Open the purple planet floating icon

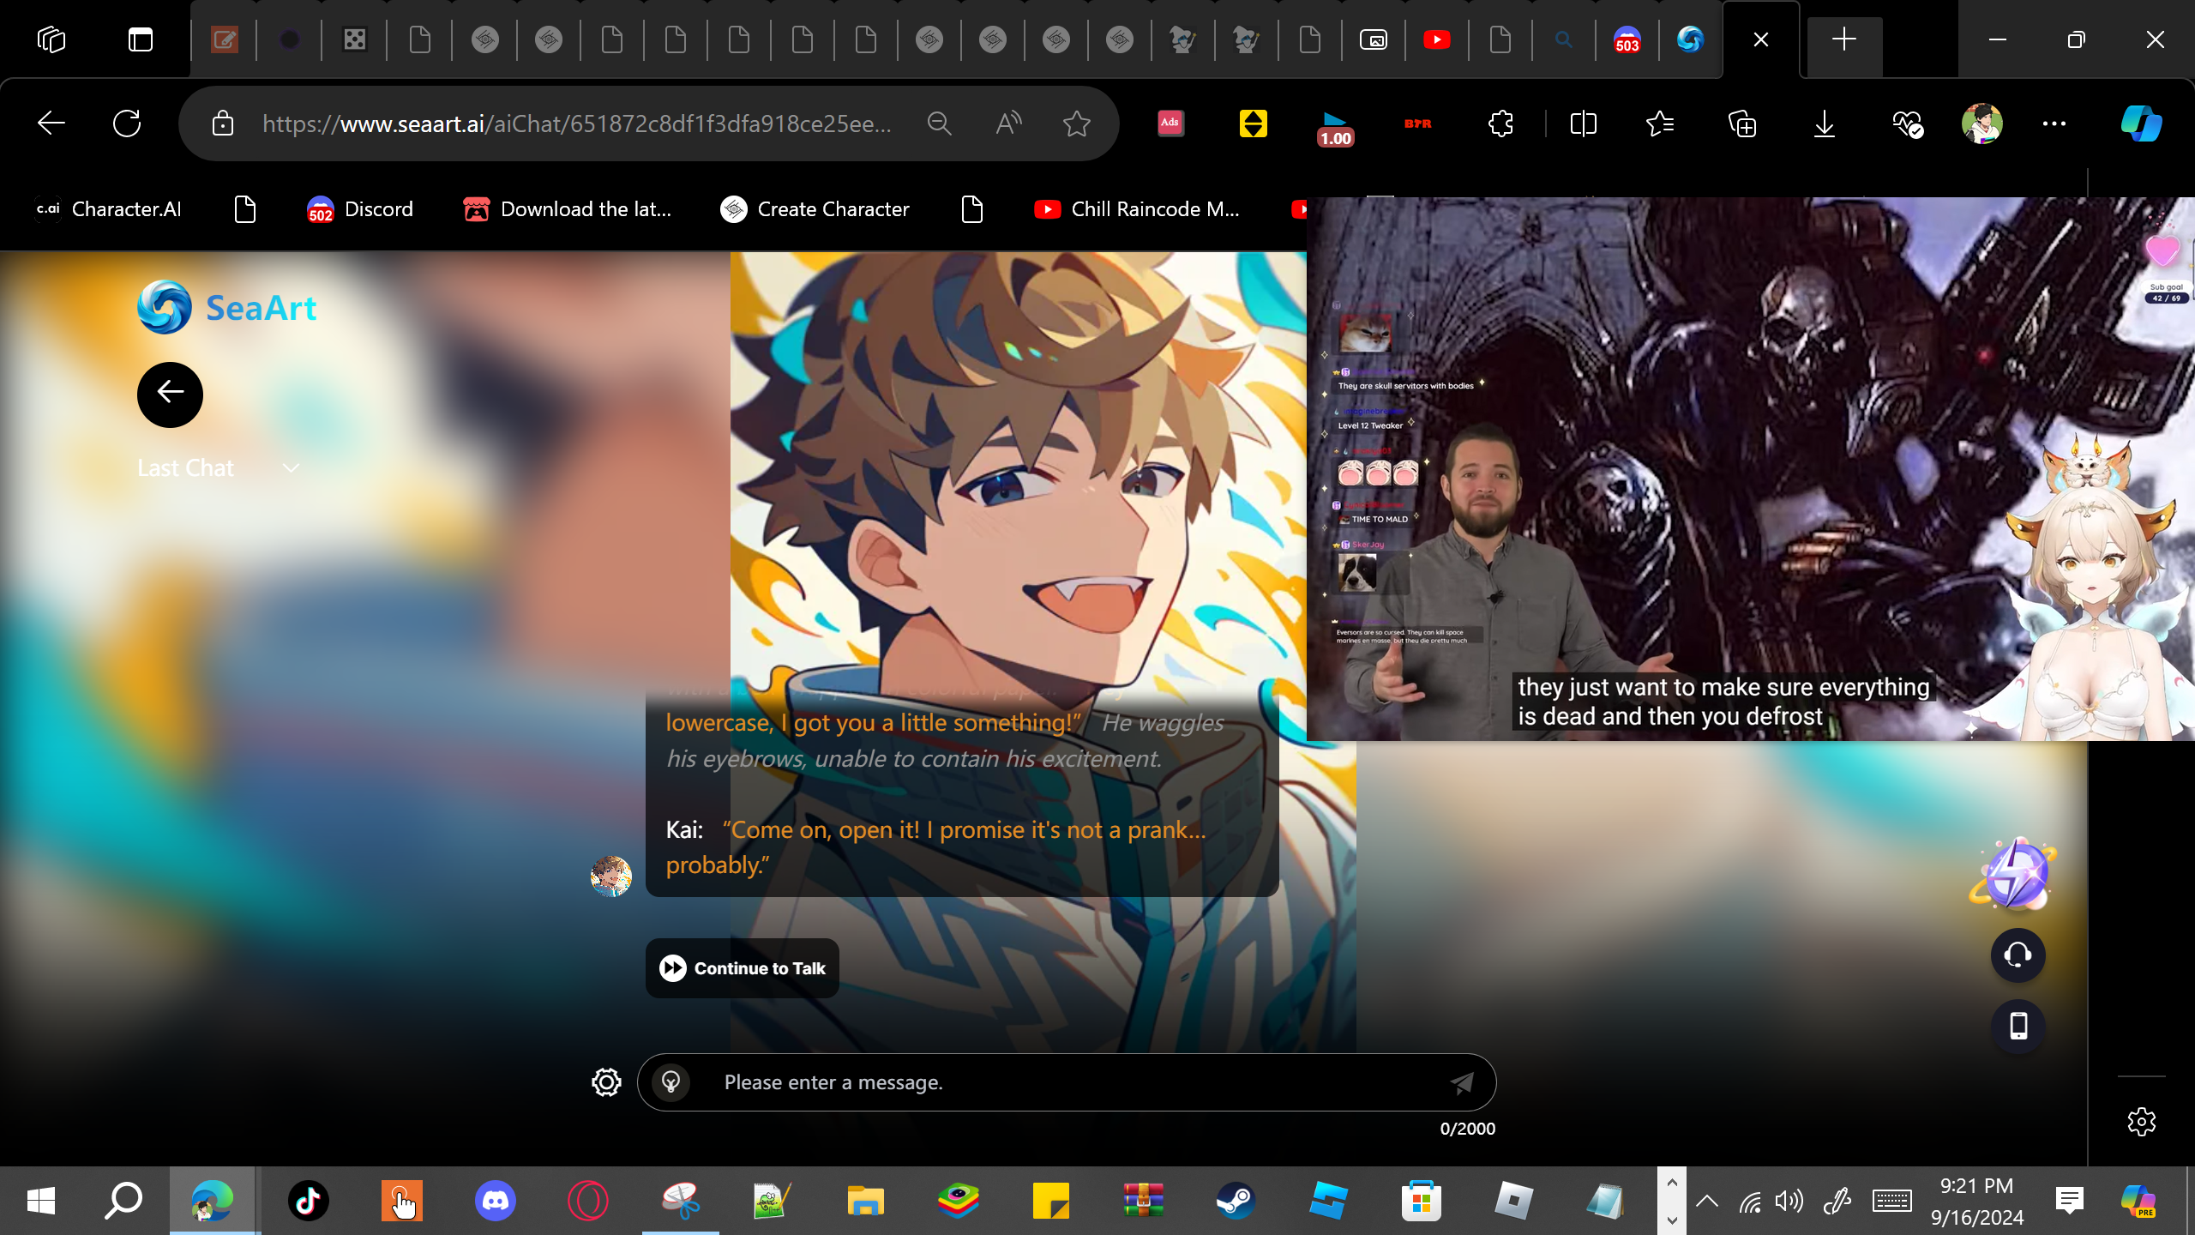[x=2014, y=873]
